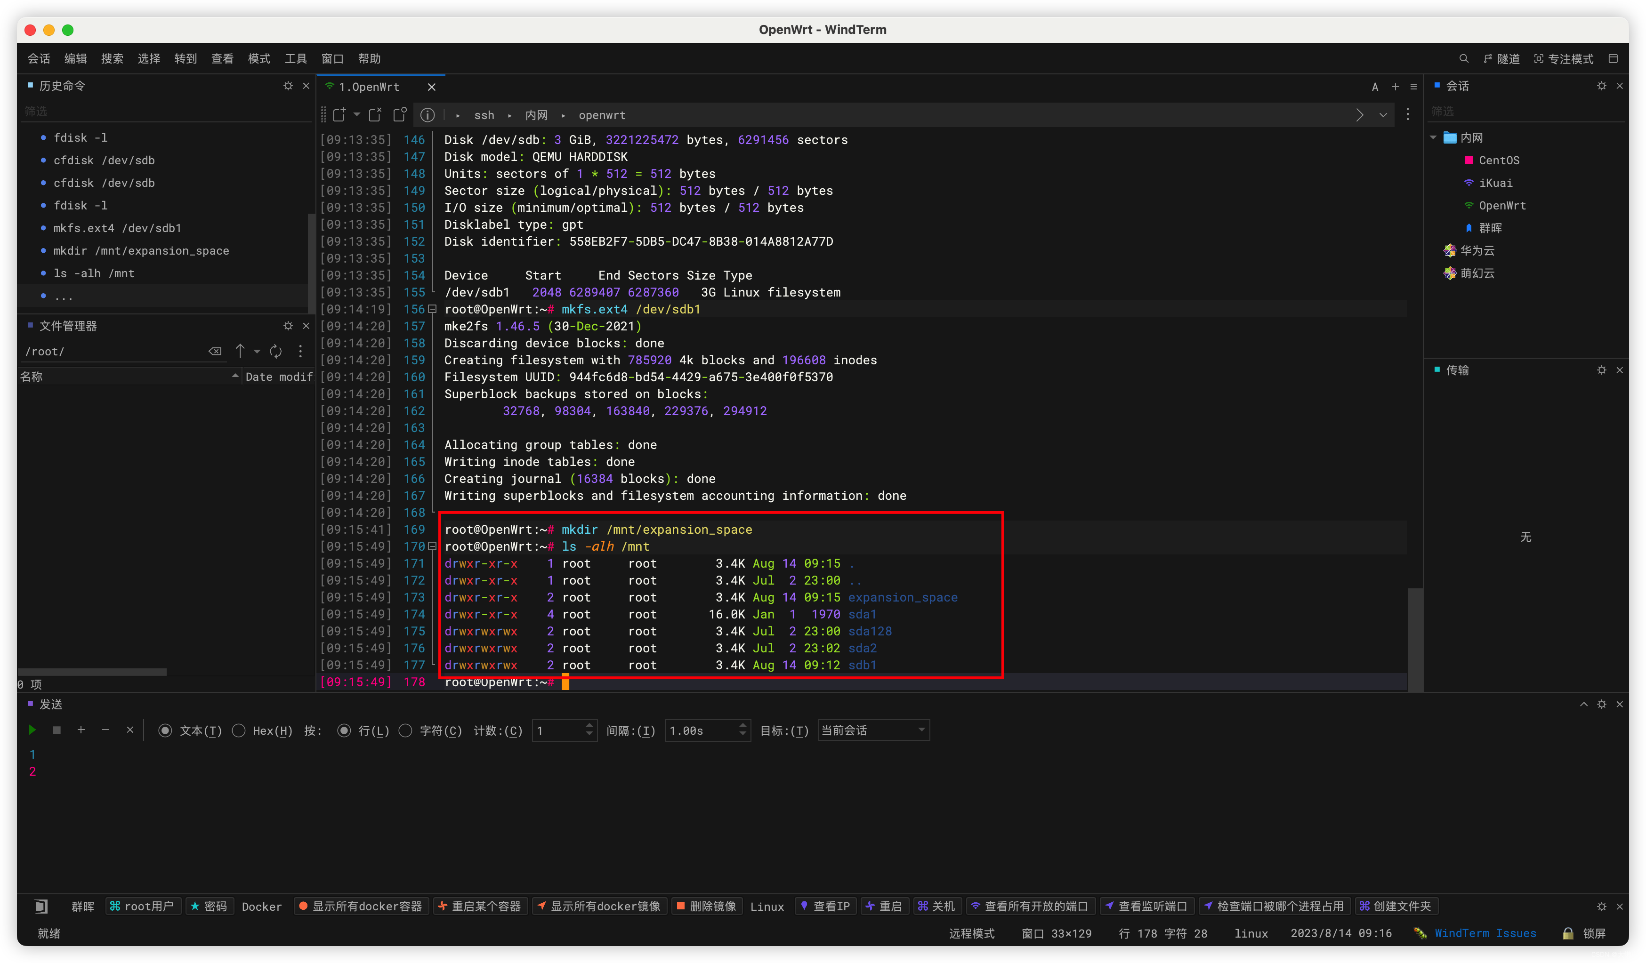Switch to the 1.OpenWrt tab

click(369, 87)
